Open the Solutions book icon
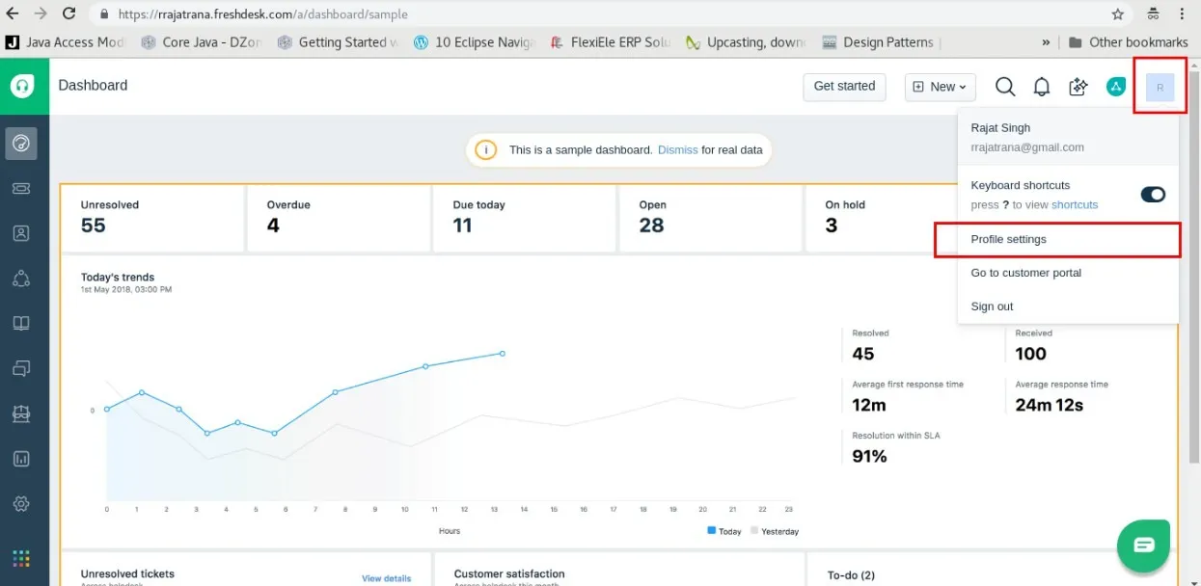This screenshot has height=586, width=1201. [21, 324]
